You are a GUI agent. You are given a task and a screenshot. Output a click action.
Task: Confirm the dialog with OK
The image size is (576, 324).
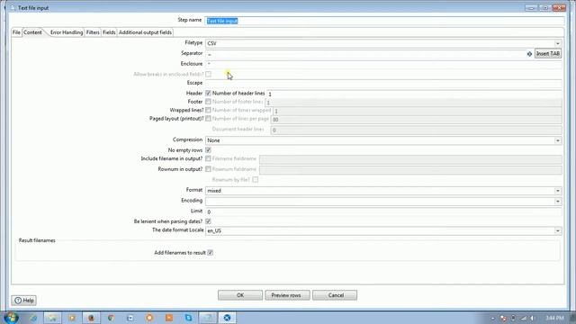240,295
